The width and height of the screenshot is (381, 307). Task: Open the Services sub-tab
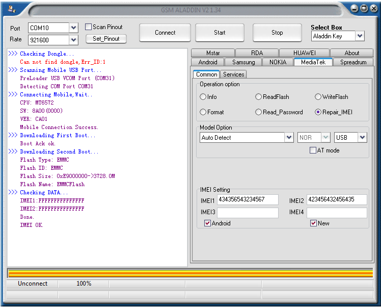click(x=233, y=74)
